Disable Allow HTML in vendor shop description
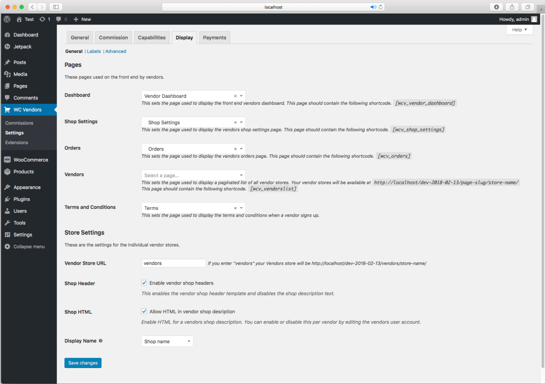Screen dimensions: 545x384 [x=144, y=311]
